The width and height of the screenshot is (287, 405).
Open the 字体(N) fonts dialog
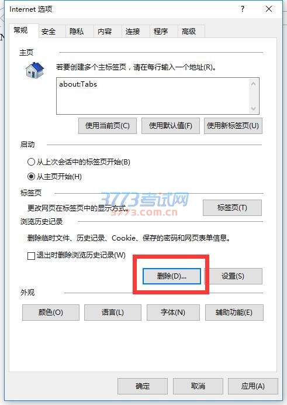pos(173,313)
